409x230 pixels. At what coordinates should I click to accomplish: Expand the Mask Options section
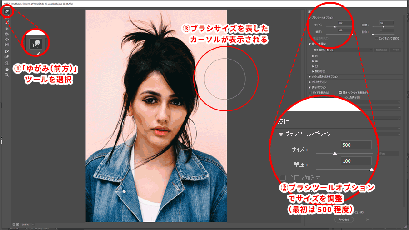(309, 82)
